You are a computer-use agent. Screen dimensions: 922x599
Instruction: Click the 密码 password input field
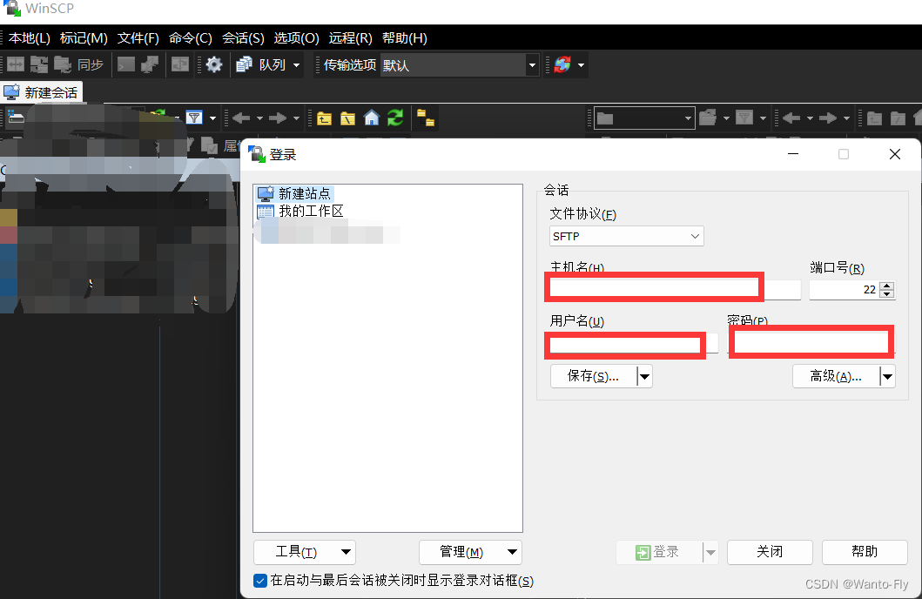click(x=811, y=343)
